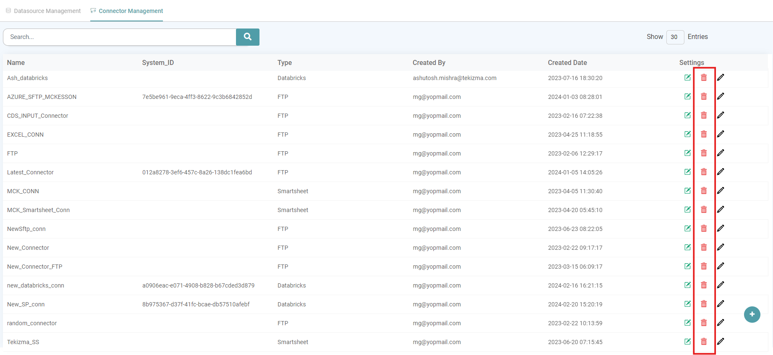Click the search magnifier button
The width and height of the screenshot is (773, 355).
247,37
